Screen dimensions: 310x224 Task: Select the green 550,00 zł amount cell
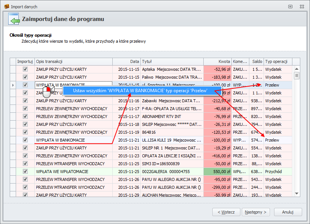pyautogui.click(x=218, y=172)
